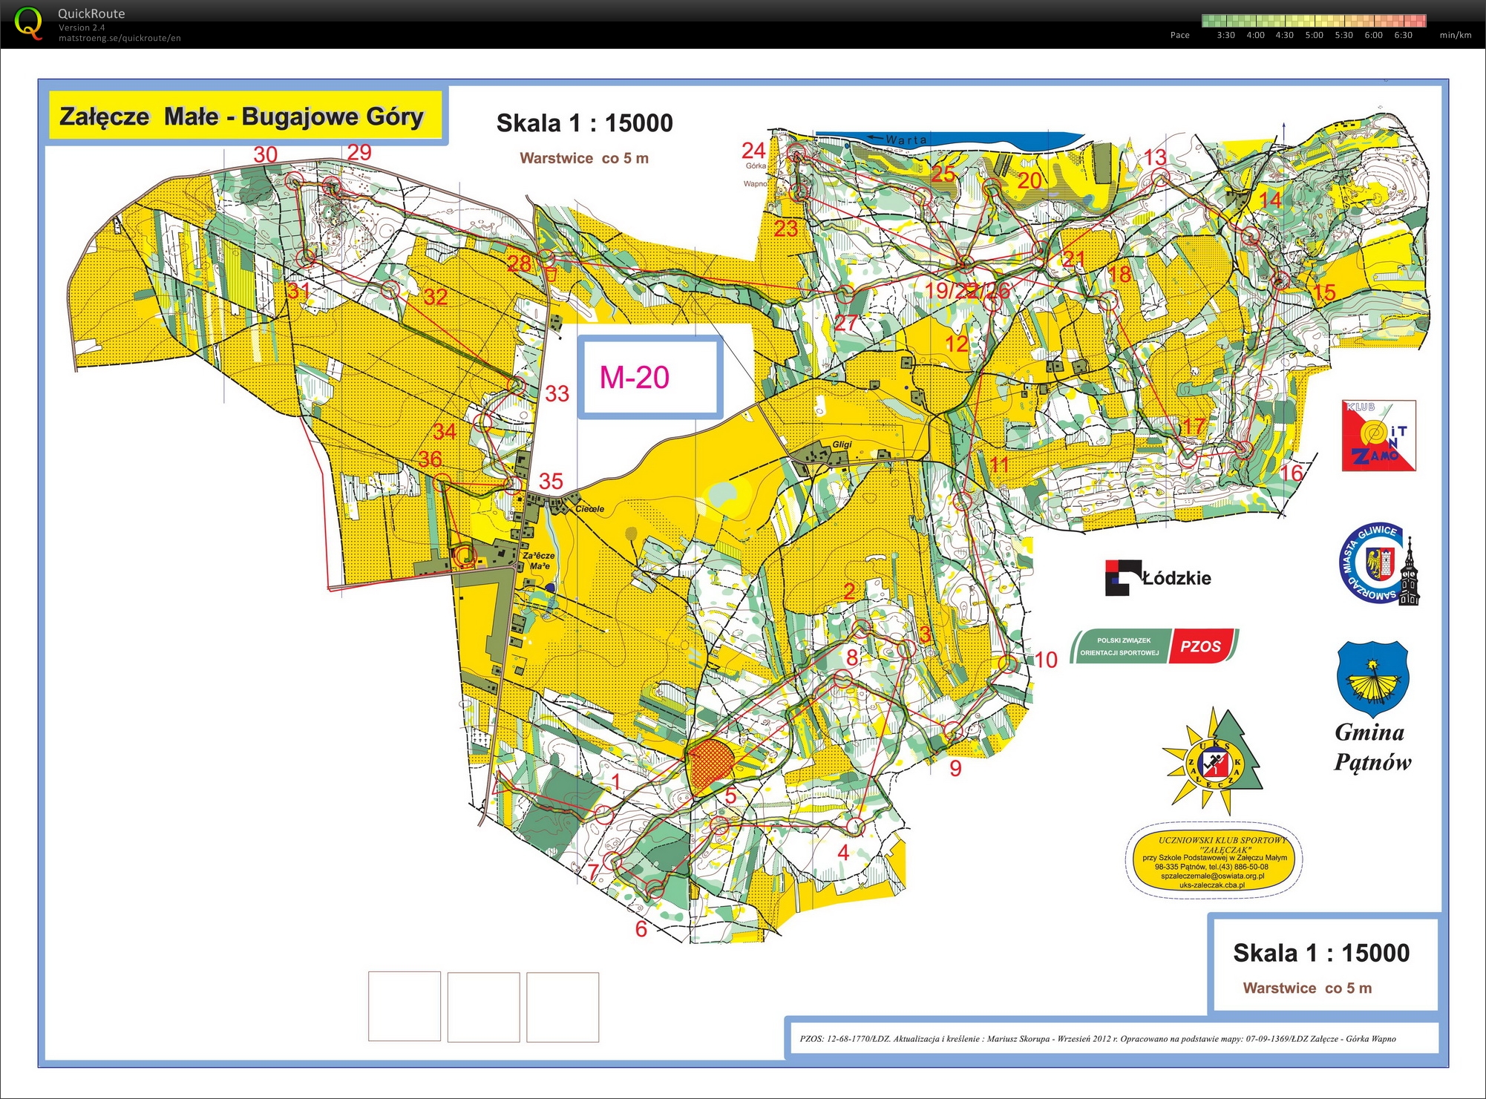1486x1099 pixels.
Task: Click the Samorząd Miasta Gliwice emblem
Action: pos(1379,565)
